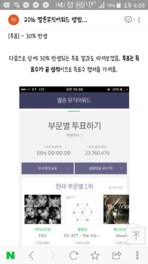
Task: Jump to top with the up-arrow button
Action: pos(136,236)
